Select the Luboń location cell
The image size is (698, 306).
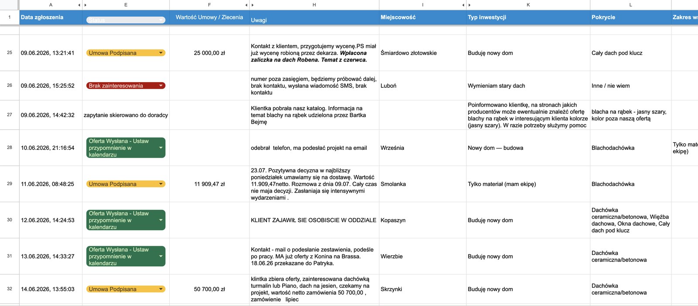point(423,86)
